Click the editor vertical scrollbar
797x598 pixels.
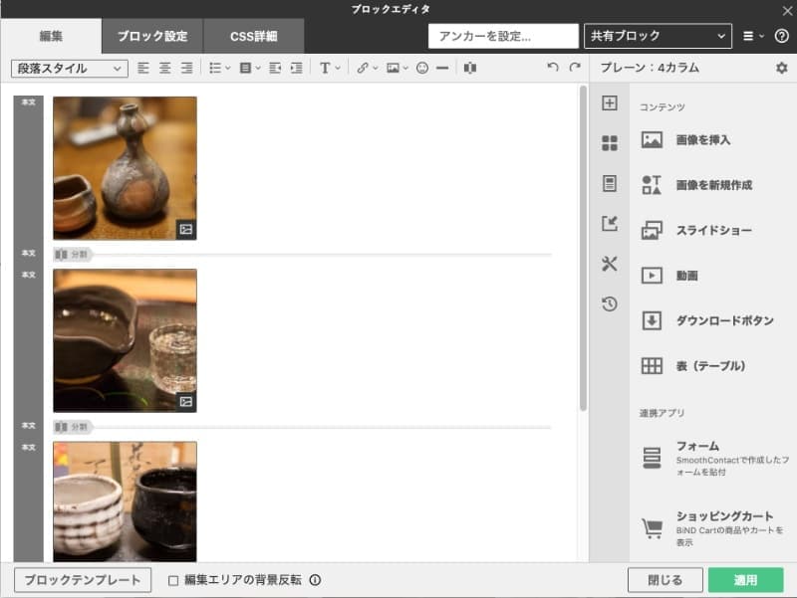point(583,248)
